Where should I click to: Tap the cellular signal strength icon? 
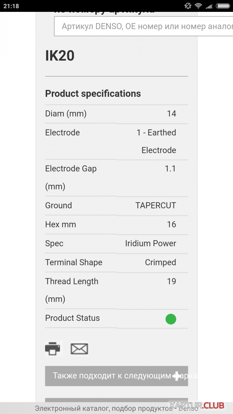coord(209,6)
